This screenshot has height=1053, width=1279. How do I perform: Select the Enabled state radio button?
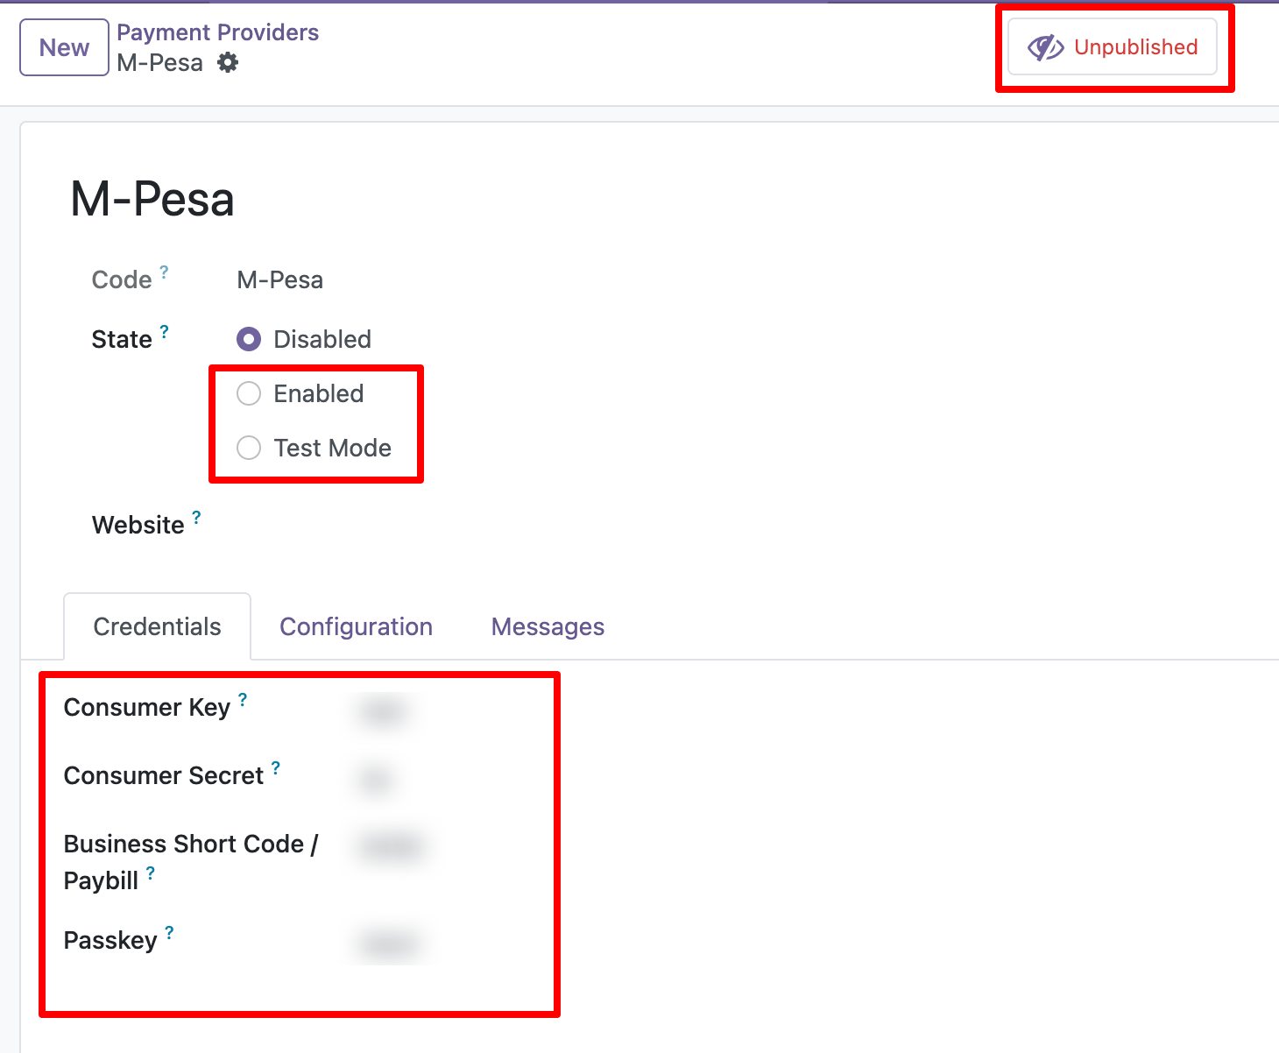tap(249, 393)
